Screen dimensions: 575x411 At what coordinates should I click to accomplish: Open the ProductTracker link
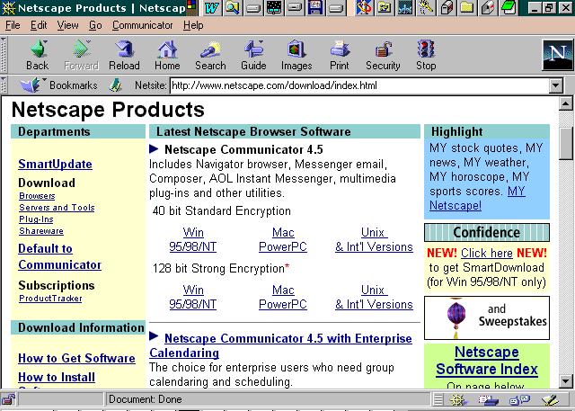(x=50, y=299)
